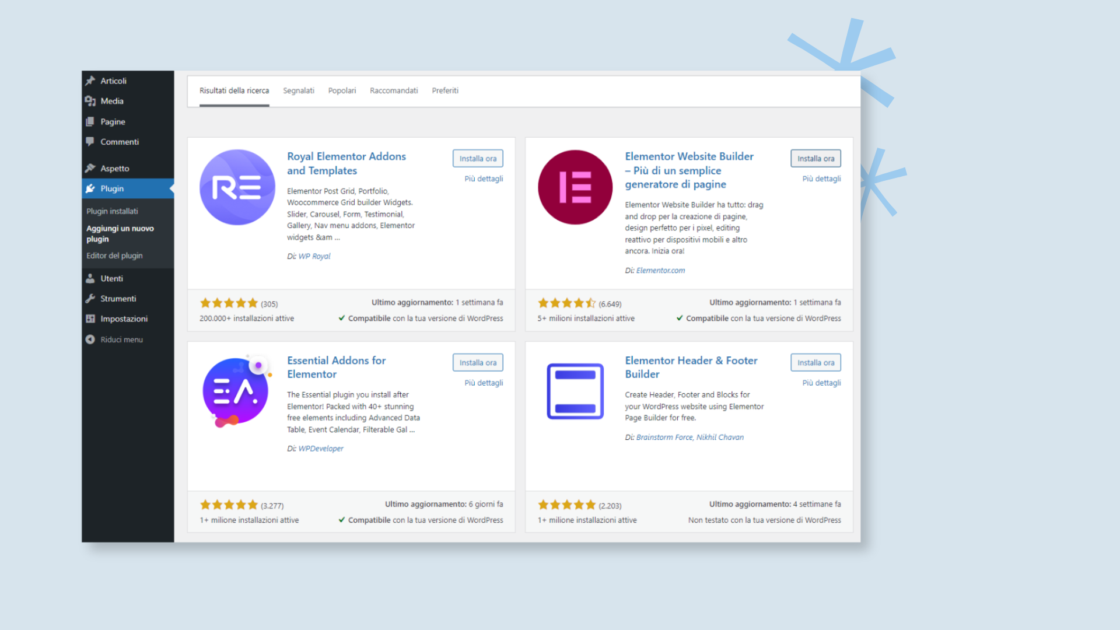Install Royal Elementor Addons with Installa ora

pyautogui.click(x=478, y=159)
